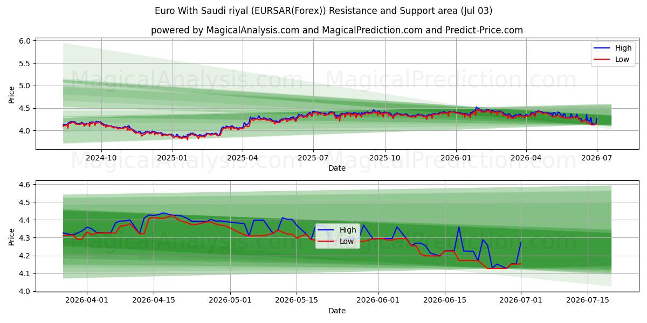This screenshot has height=323, width=647.
Task: Click 'Low' in the upper chart legend
Action: point(622,59)
